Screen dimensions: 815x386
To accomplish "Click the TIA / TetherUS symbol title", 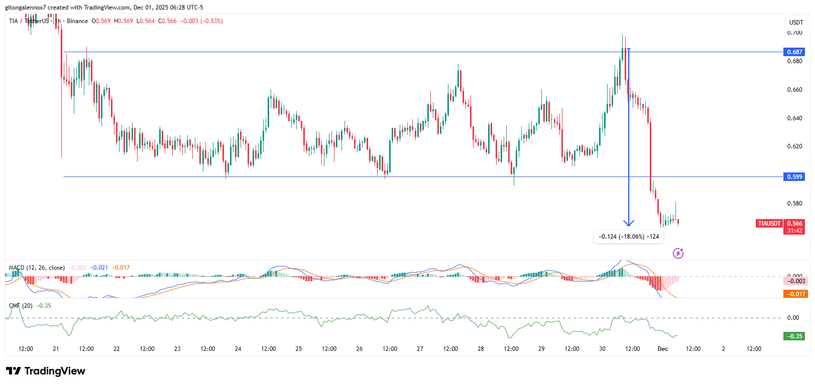I will click(x=29, y=21).
